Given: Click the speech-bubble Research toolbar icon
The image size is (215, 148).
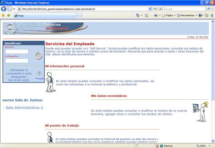Looking at the screenshot, I should pos(207,15).
